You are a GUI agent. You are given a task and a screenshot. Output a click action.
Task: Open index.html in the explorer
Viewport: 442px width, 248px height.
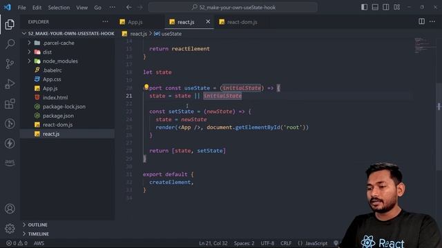(x=68, y=98)
